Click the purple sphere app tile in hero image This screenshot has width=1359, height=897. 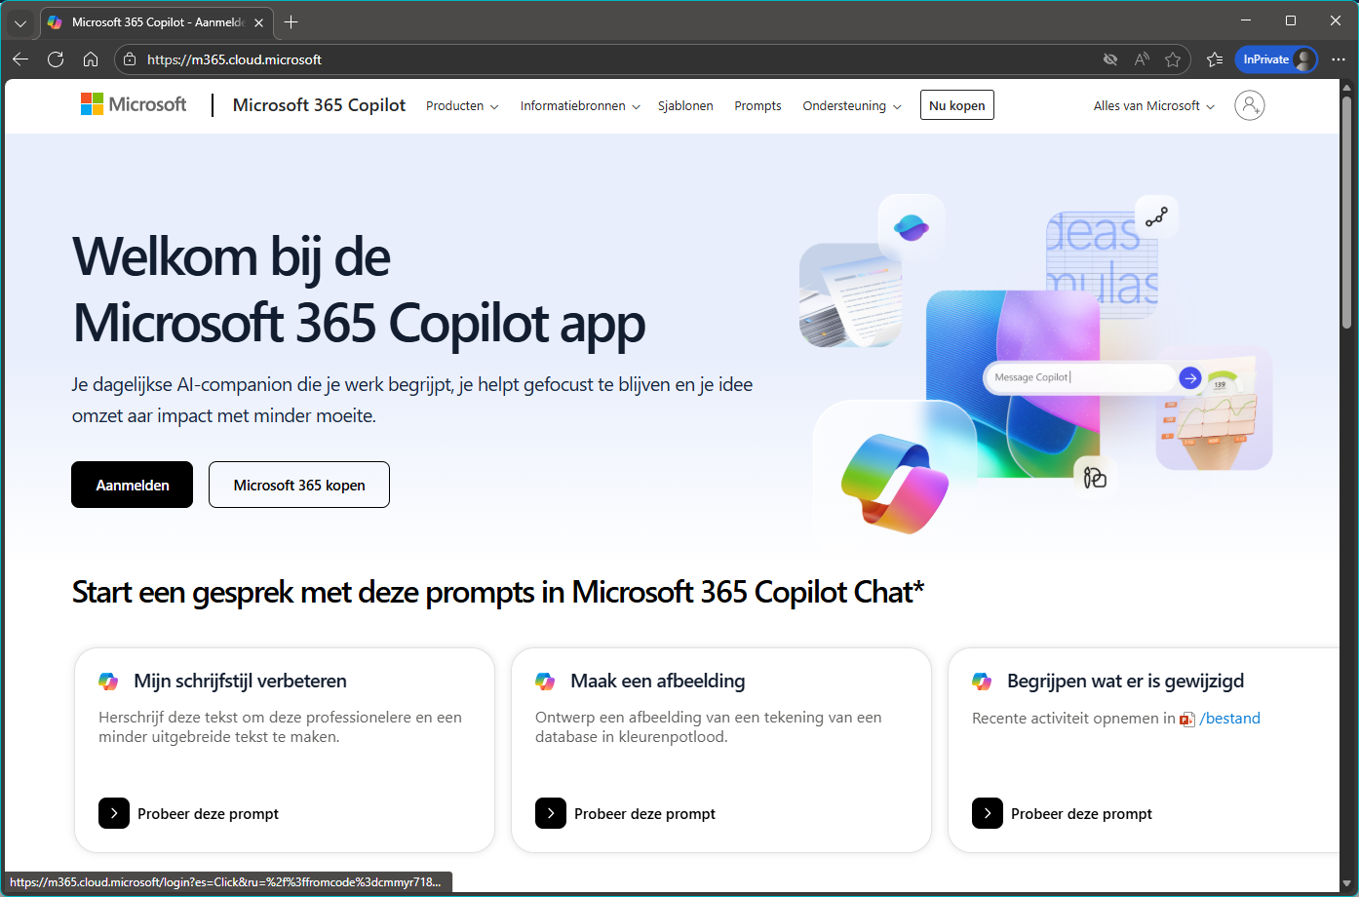(x=912, y=228)
